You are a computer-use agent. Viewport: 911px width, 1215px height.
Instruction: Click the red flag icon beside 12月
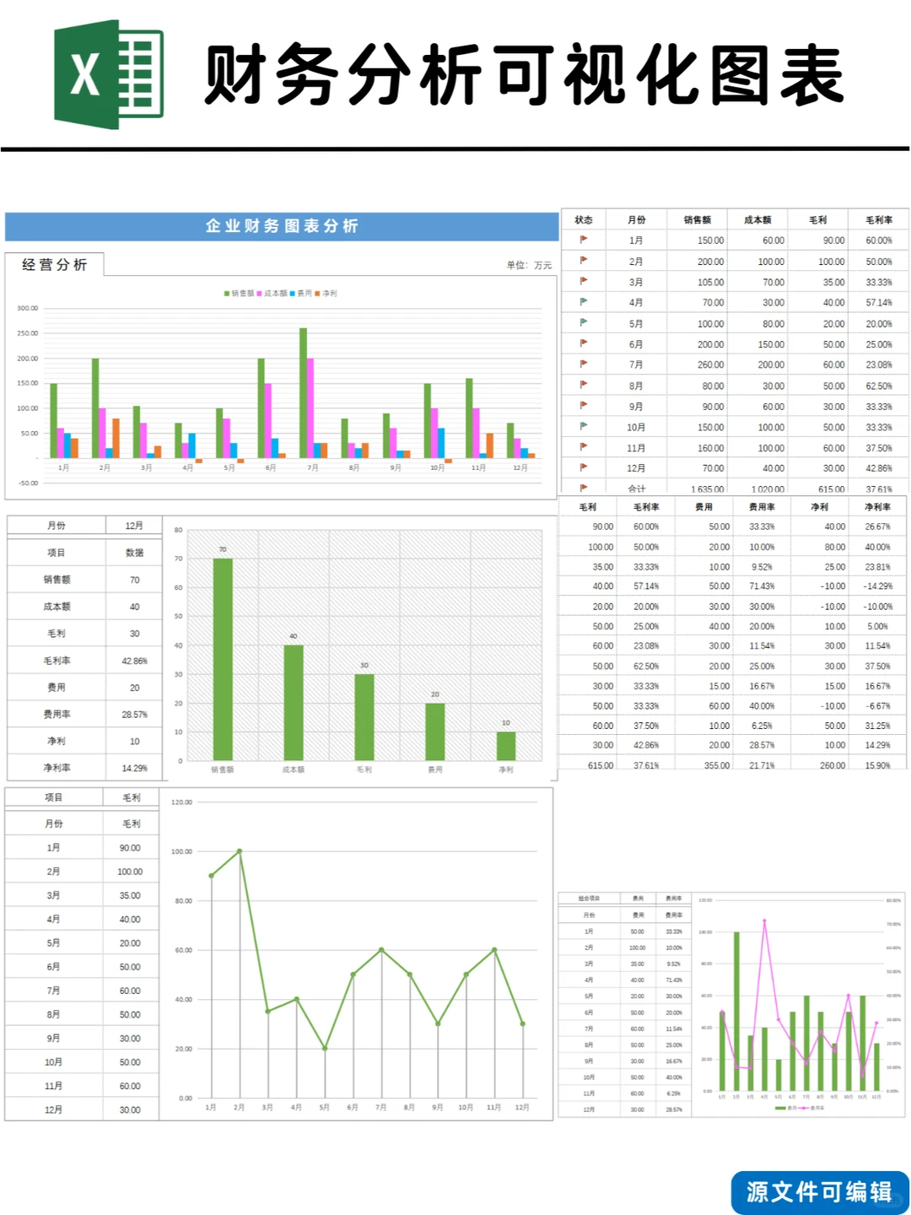point(585,468)
